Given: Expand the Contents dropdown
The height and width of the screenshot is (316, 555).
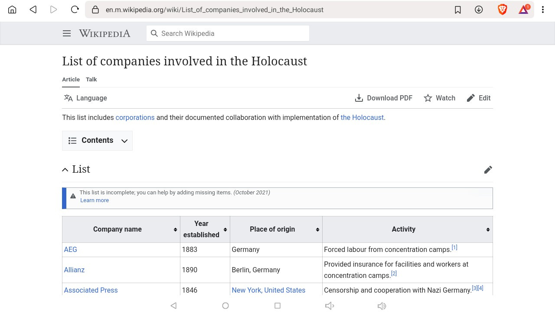Looking at the screenshot, I should coord(97,140).
